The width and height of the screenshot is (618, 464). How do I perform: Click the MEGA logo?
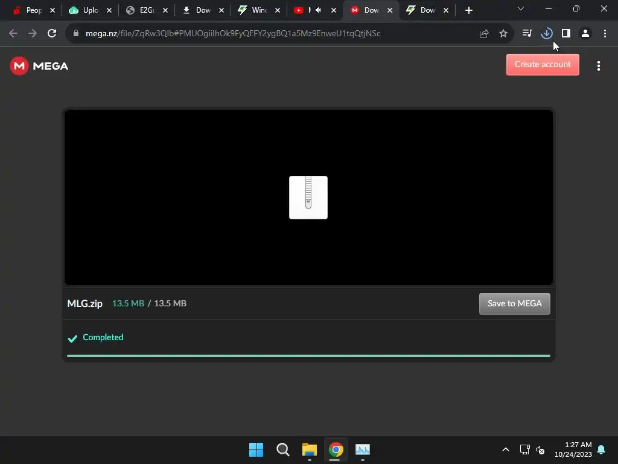pos(39,66)
